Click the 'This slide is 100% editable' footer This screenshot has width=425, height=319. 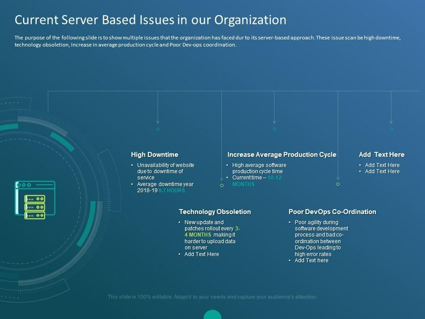pyautogui.click(x=212, y=297)
